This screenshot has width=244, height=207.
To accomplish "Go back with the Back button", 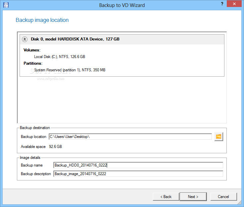I will point(166,197).
